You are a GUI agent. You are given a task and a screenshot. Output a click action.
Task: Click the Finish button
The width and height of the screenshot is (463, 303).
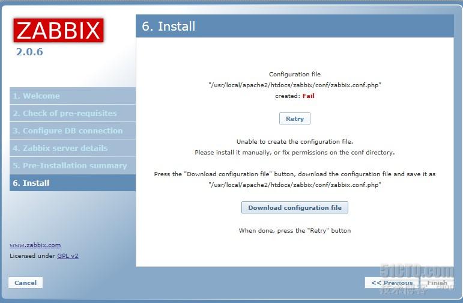tap(437, 283)
